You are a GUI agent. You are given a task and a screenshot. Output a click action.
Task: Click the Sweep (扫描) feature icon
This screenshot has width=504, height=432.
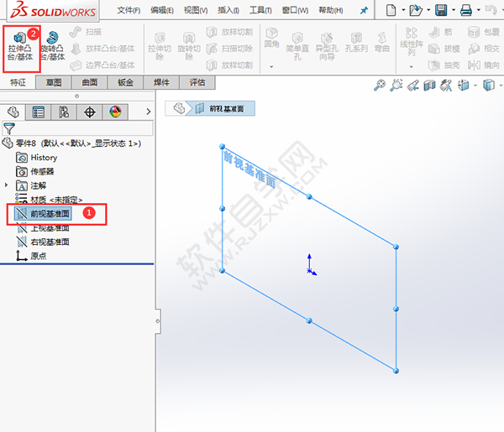pyautogui.click(x=76, y=32)
